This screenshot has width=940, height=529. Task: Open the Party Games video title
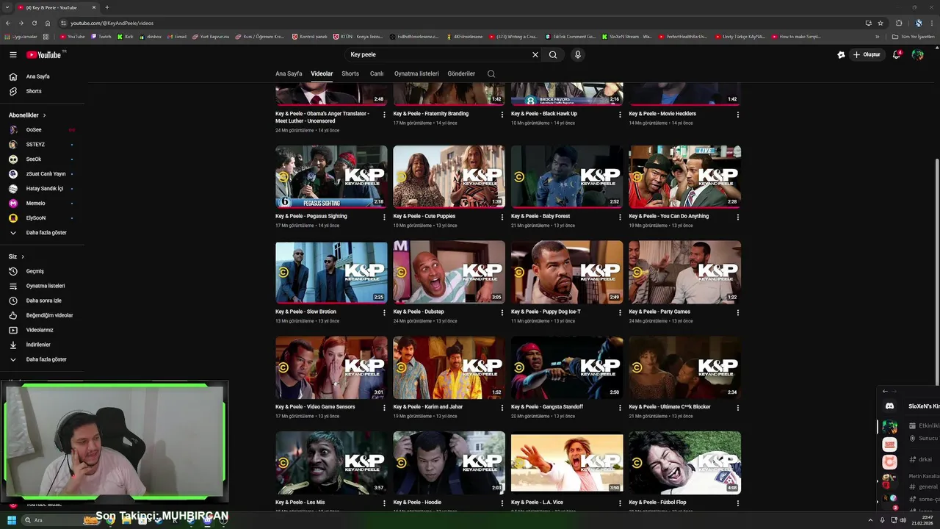coord(659,312)
